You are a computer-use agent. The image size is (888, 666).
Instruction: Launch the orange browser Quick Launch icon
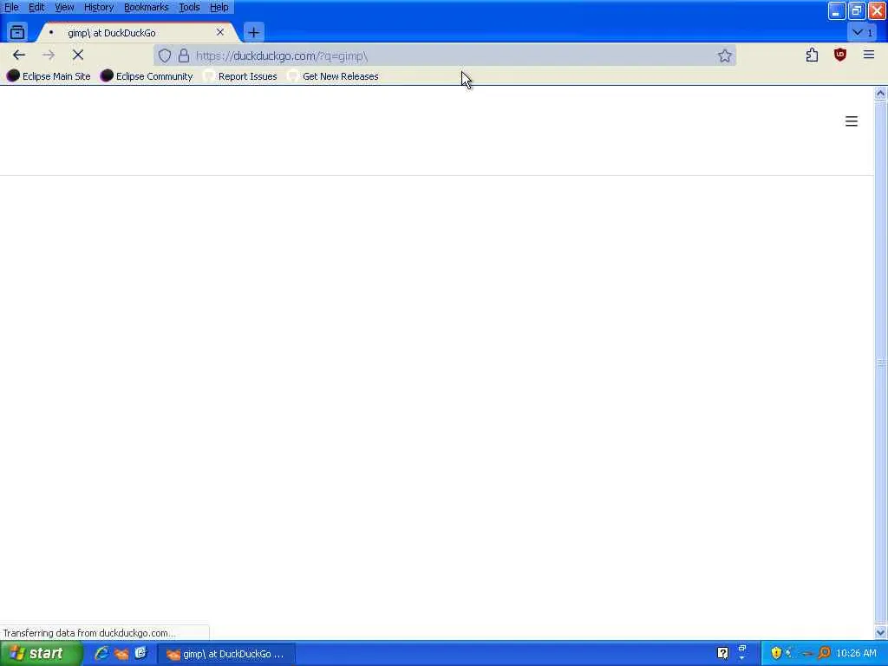point(121,654)
